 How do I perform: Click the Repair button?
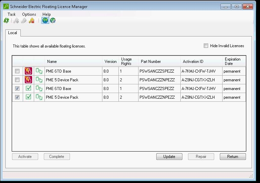coord(201,157)
